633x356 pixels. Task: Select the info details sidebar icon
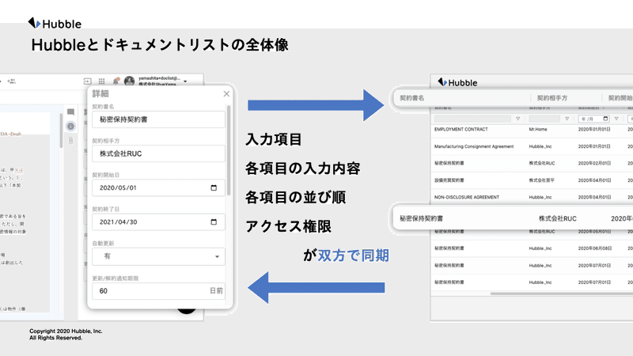[x=70, y=127]
